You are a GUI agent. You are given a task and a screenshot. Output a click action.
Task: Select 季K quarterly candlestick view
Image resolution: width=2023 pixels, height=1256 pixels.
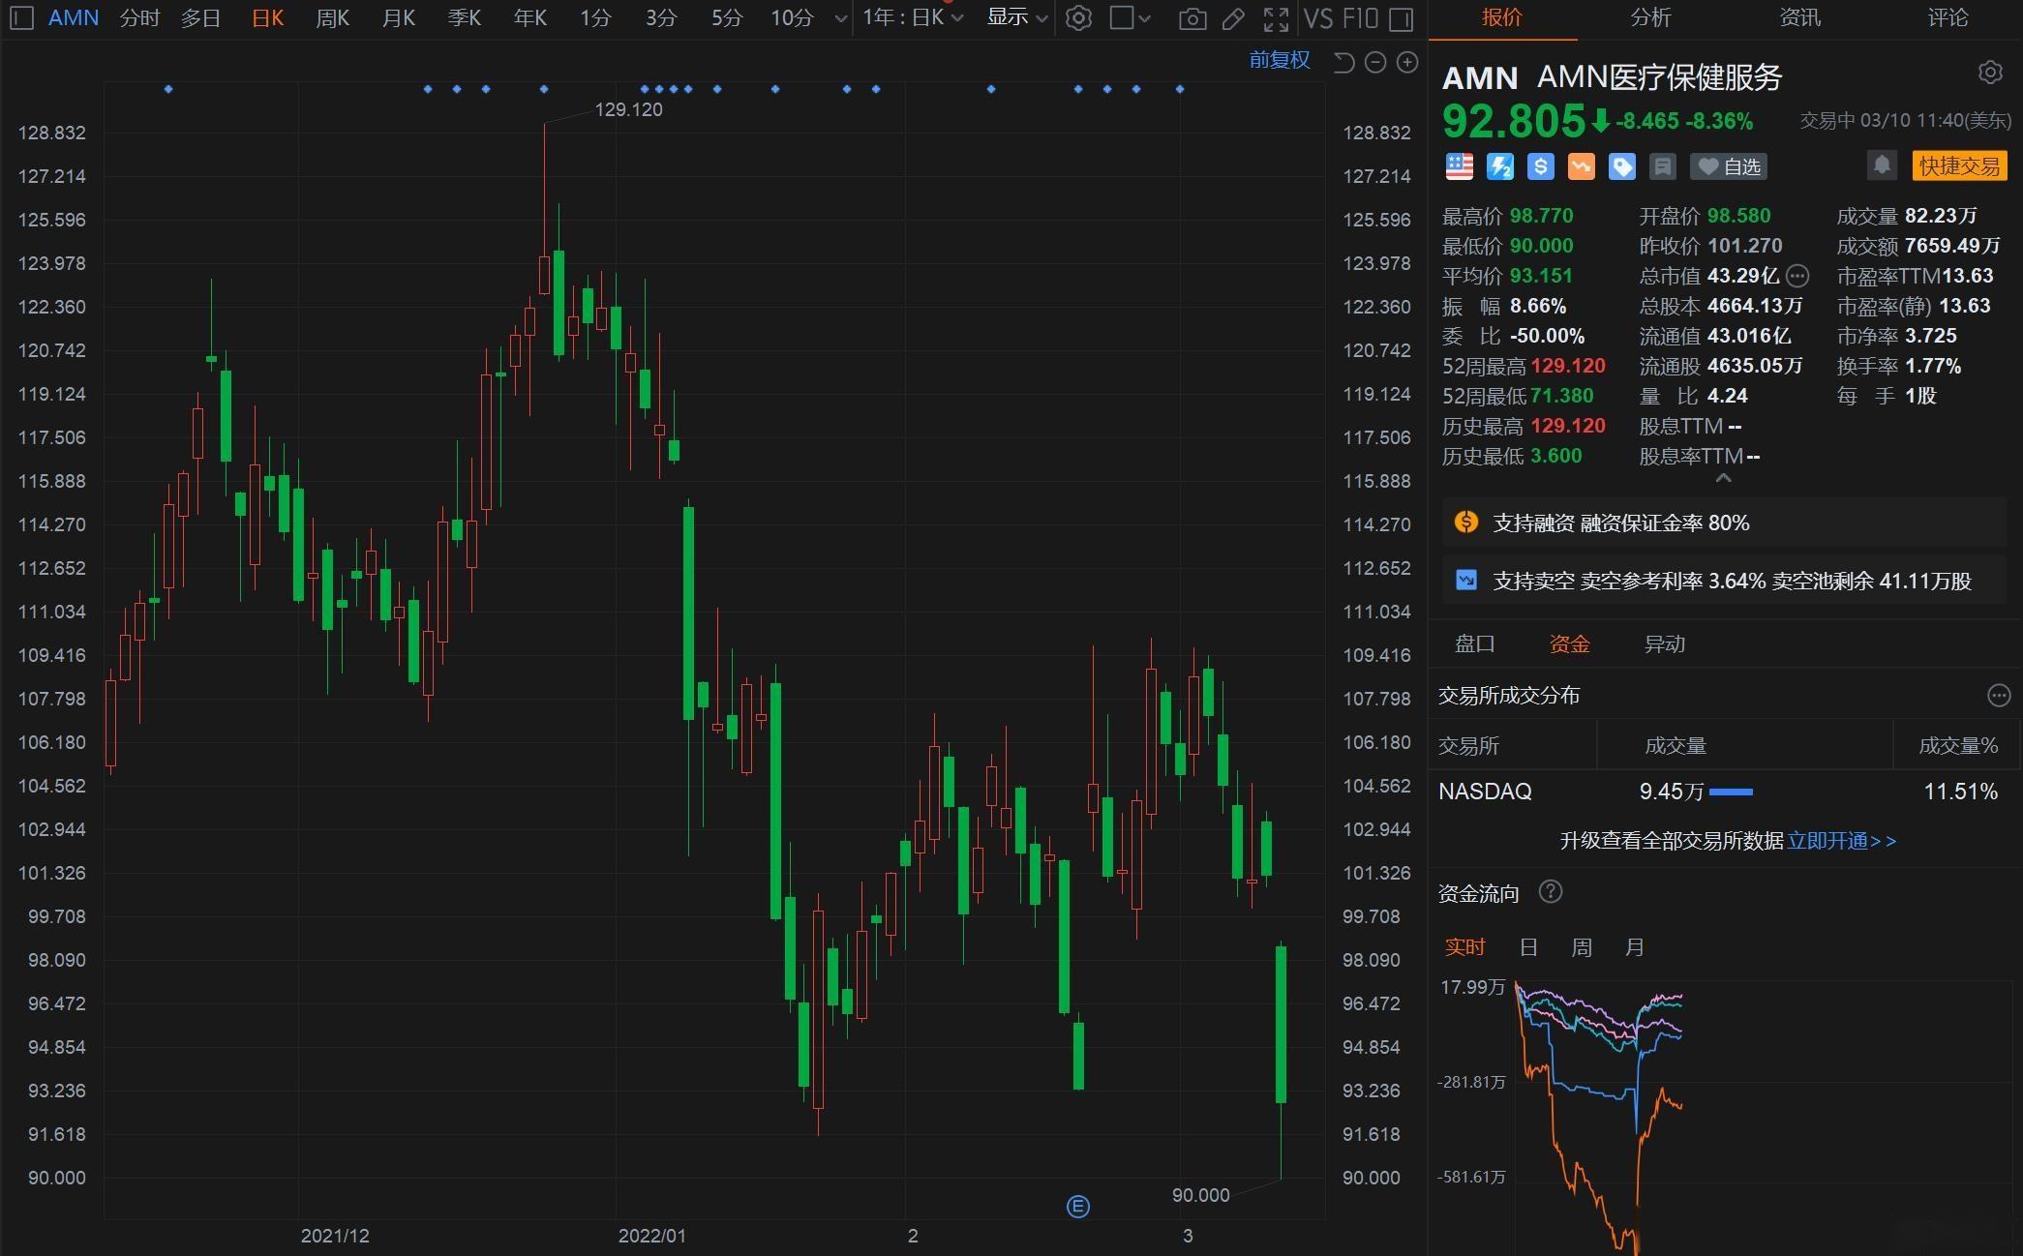click(x=464, y=18)
